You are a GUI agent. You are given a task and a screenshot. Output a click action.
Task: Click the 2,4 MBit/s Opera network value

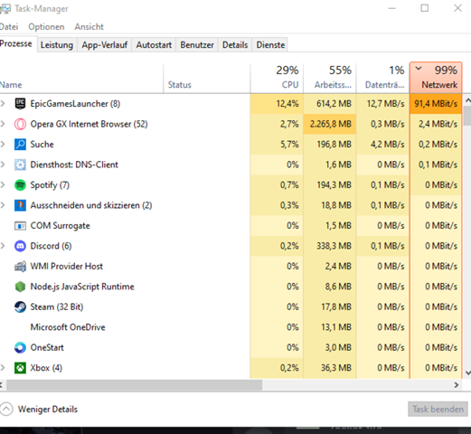tap(438, 124)
